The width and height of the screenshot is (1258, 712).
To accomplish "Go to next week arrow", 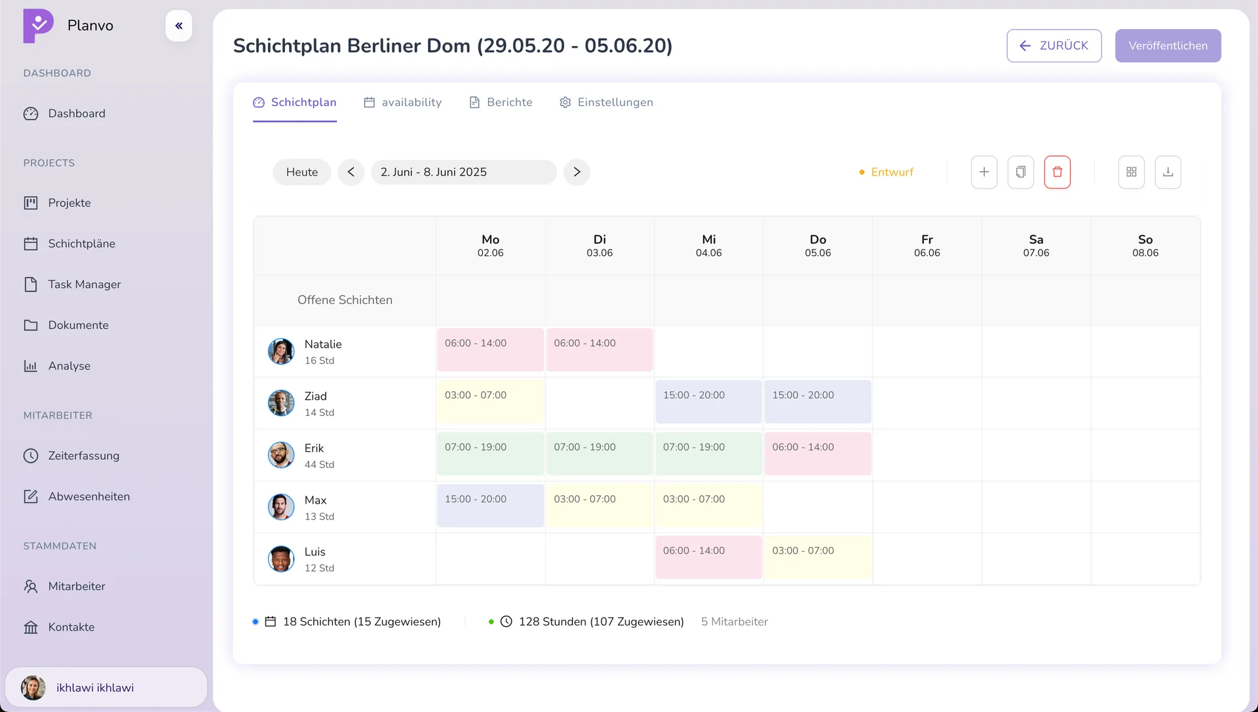I will tap(577, 172).
